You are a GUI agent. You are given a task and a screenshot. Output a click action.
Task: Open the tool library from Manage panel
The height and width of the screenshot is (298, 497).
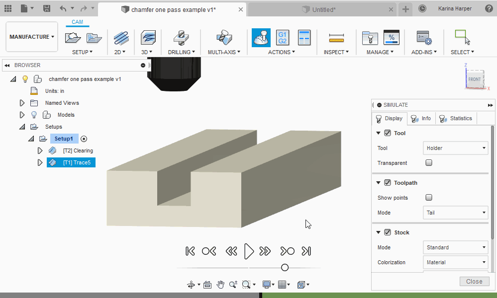point(370,38)
